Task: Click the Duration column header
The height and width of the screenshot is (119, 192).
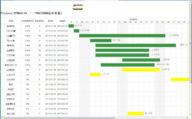Action: click(39, 21)
